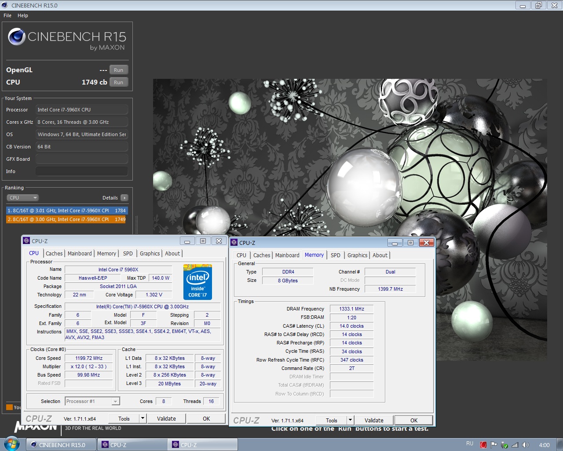
Task: Close the right CPU-Z Memory window
Action: pyautogui.click(x=426, y=243)
